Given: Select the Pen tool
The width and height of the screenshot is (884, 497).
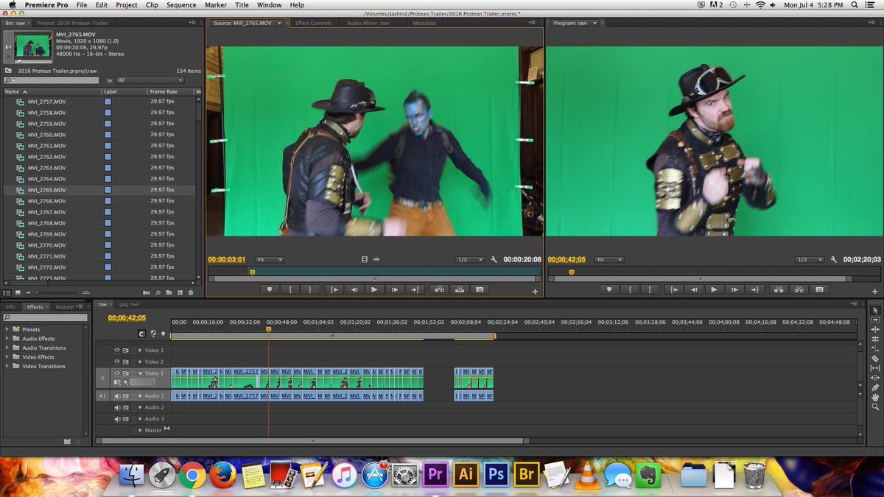Looking at the screenshot, I should pos(875,387).
